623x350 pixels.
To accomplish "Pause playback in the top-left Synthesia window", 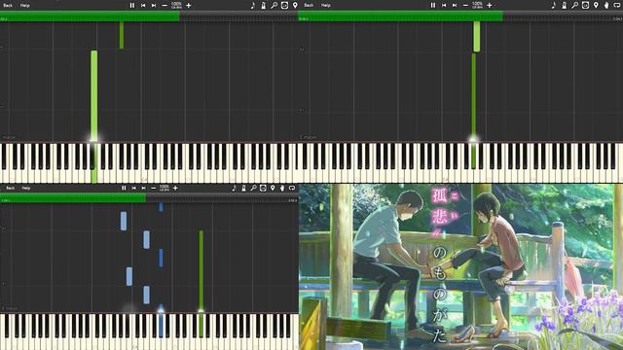I will tap(132, 6).
